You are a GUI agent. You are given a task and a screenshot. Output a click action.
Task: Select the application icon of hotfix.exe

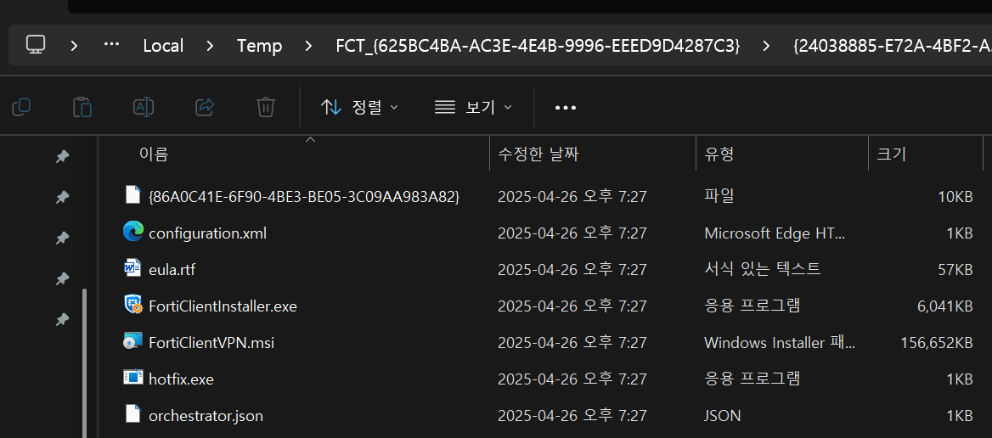click(x=132, y=378)
